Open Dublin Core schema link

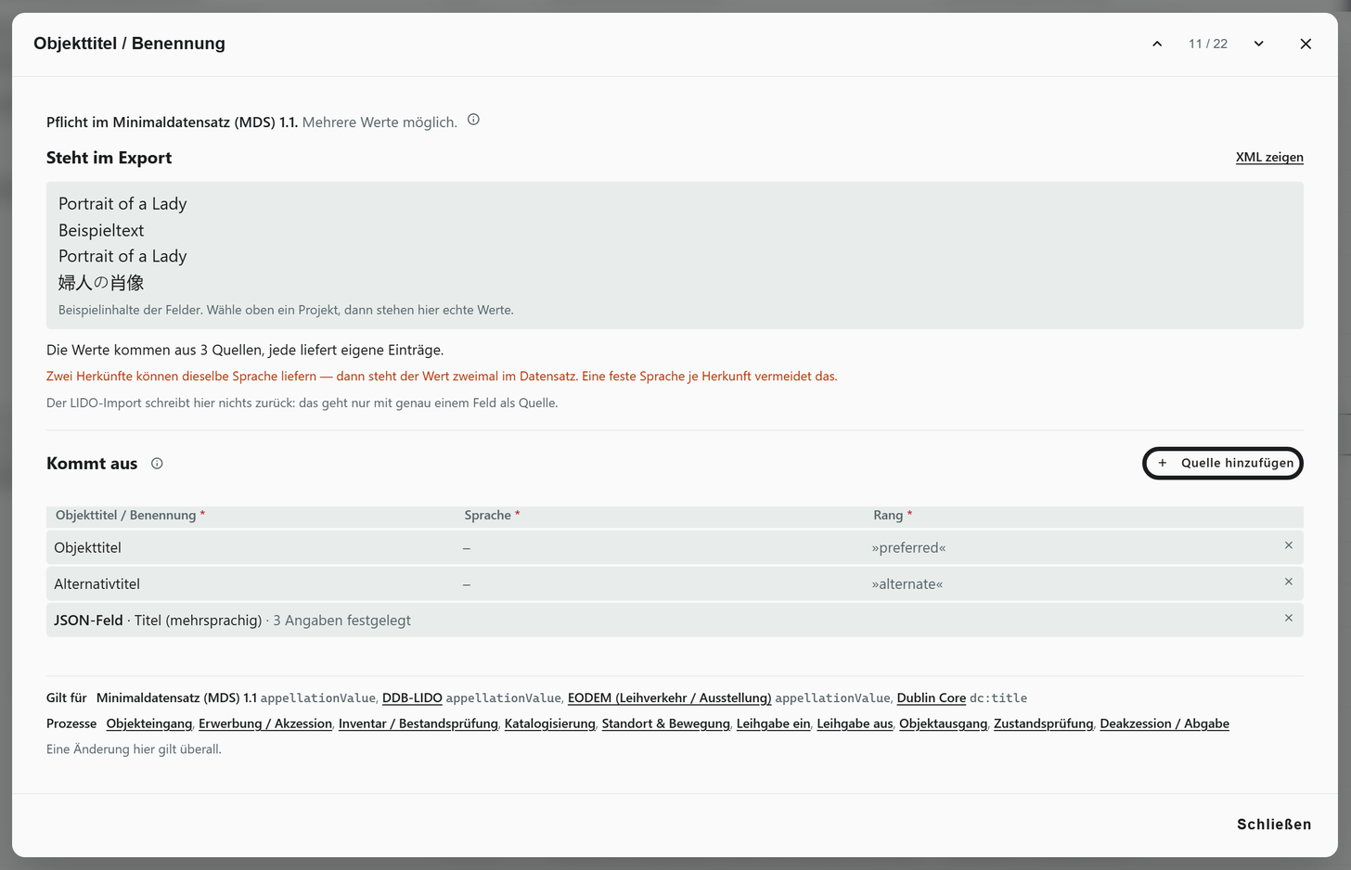[x=932, y=697]
